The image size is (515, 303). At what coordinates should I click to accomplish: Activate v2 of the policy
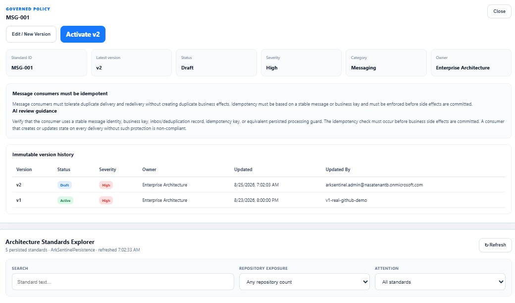(x=83, y=34)
